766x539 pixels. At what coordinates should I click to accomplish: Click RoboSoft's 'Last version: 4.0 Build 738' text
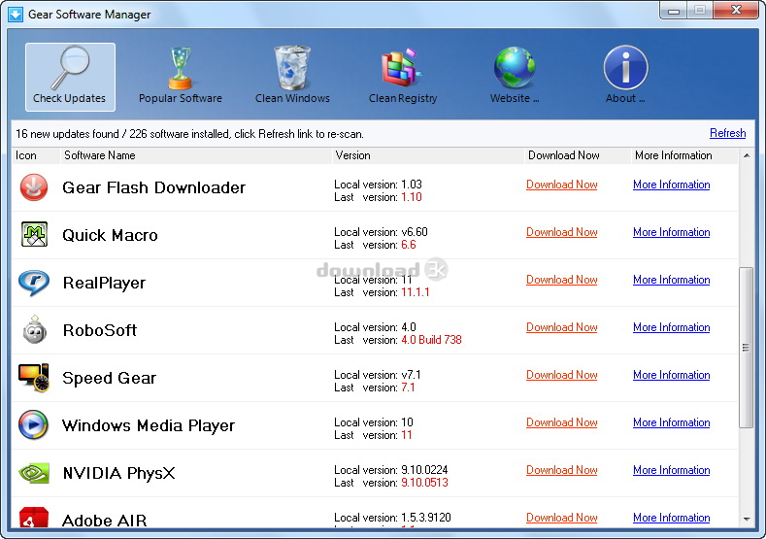pyautogui.click(x=398, y=340)
